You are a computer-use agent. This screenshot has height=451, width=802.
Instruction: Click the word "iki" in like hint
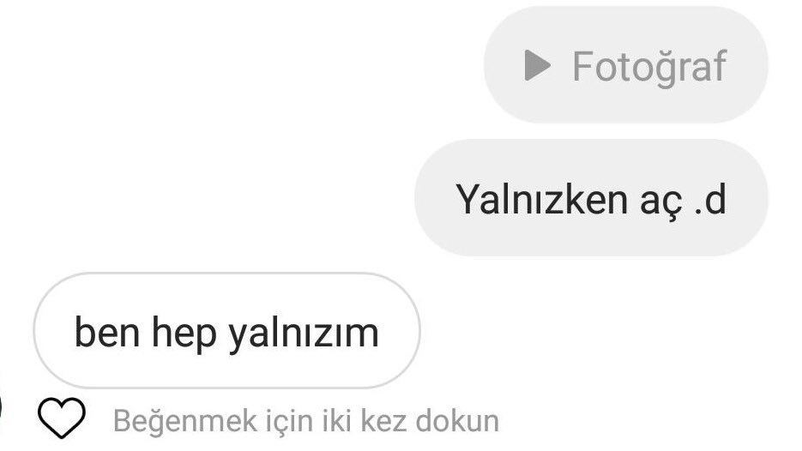[337, 420]
